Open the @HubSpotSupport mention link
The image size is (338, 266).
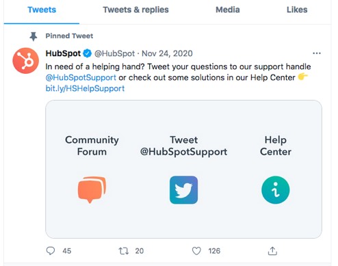pos(81,77)
